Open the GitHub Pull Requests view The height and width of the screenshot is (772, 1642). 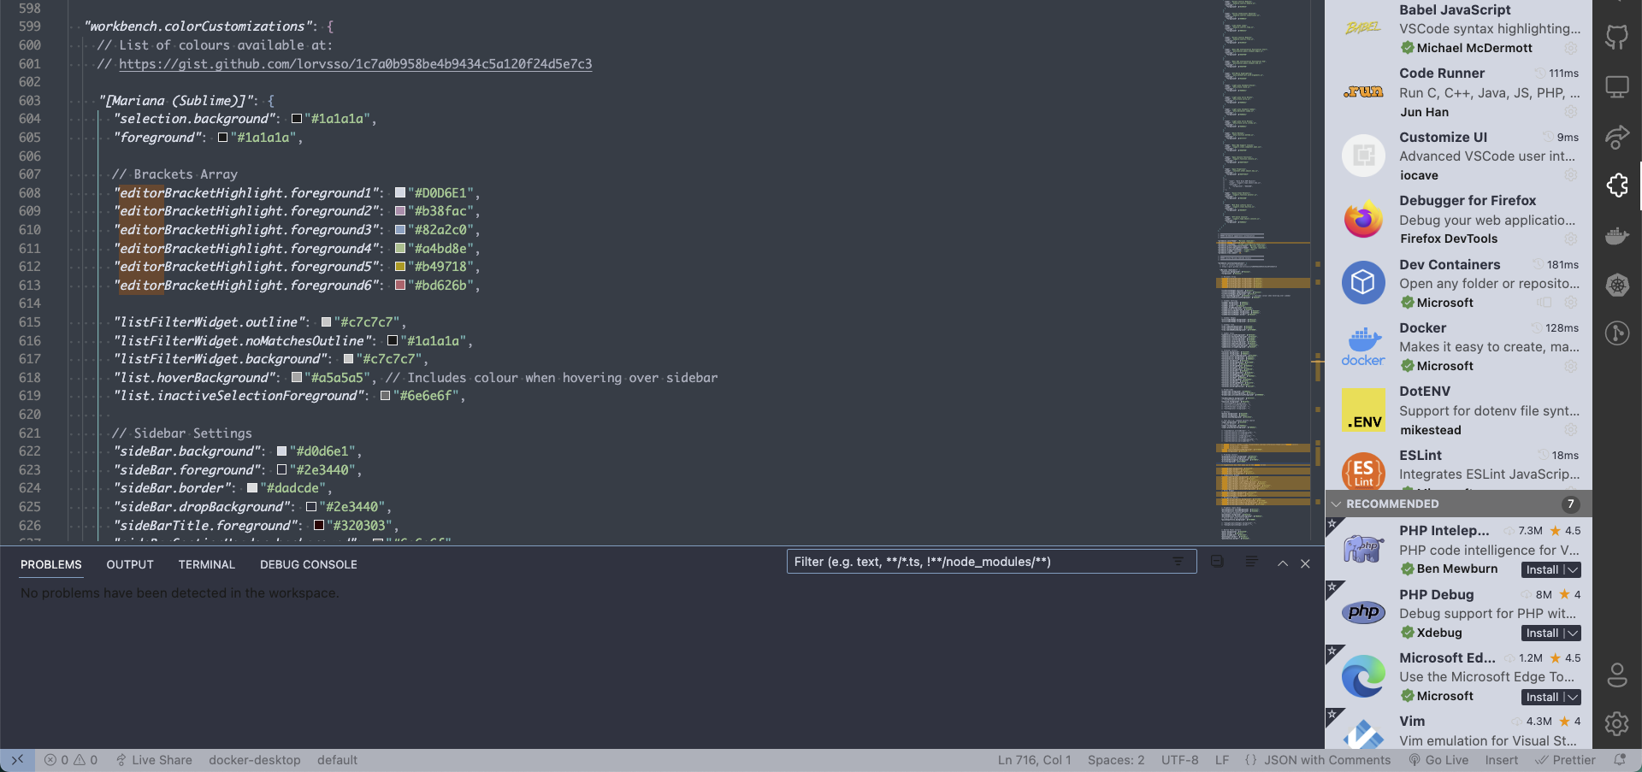(1617, 38)
